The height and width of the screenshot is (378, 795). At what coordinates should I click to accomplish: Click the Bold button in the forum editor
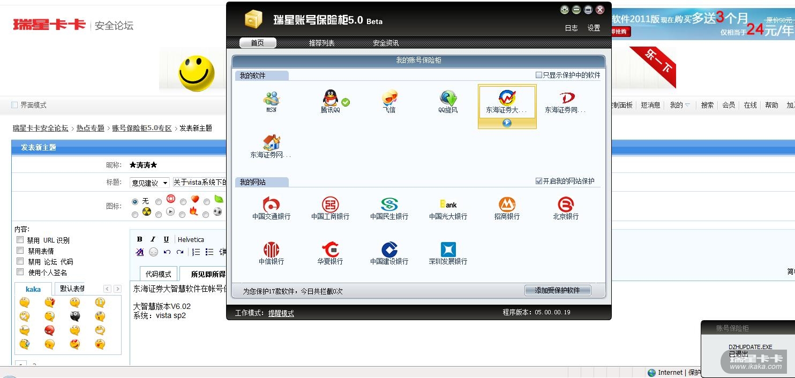(x=140, y=239)
